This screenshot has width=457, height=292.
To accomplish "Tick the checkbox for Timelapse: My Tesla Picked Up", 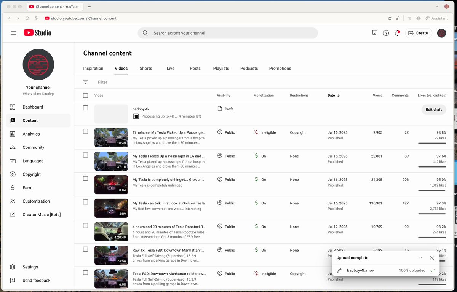I will pos(85,131).
